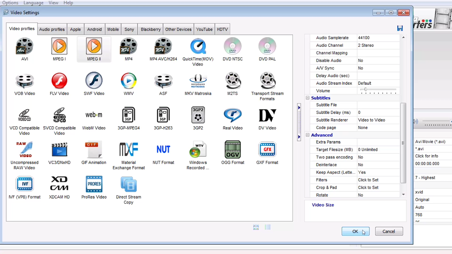Edit the Target Filesize (MB) field
The height and width of the screenshot is (254, 452).
point(378,150)
